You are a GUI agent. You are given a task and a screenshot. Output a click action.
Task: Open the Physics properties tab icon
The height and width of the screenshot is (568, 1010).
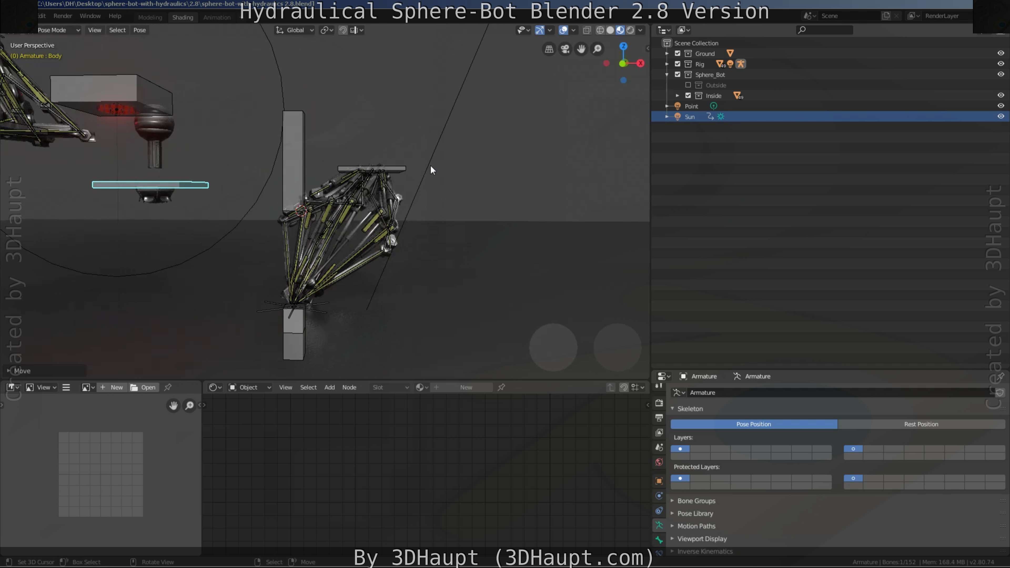(x=659, y=496)
